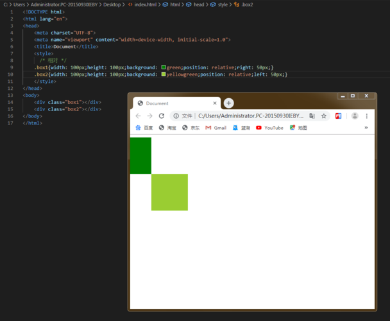Click line number 9 in editor
The image size is (390, 321).
pyautogui.click(x=12, y=67)
